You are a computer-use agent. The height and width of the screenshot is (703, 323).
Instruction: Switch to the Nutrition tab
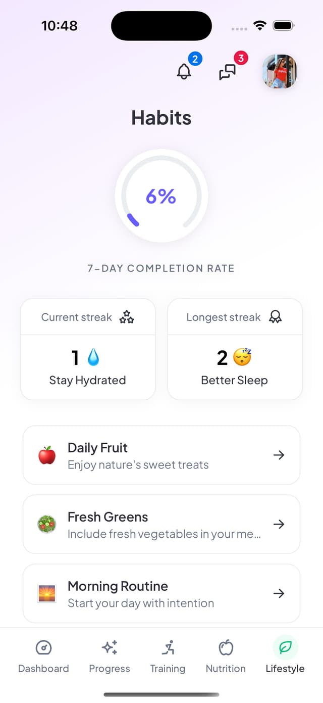click(x=226, y=655)
